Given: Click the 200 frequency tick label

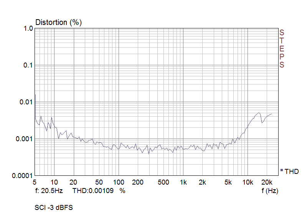Looking at the screenshot, I should (x=138, y=182).
